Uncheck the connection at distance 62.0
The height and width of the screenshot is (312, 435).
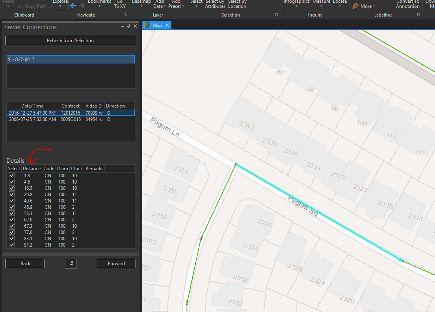click(12, 220)
